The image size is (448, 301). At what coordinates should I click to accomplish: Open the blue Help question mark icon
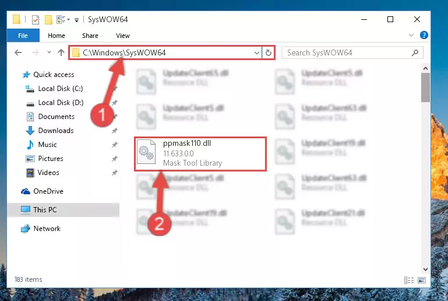[x=424, y=35]
